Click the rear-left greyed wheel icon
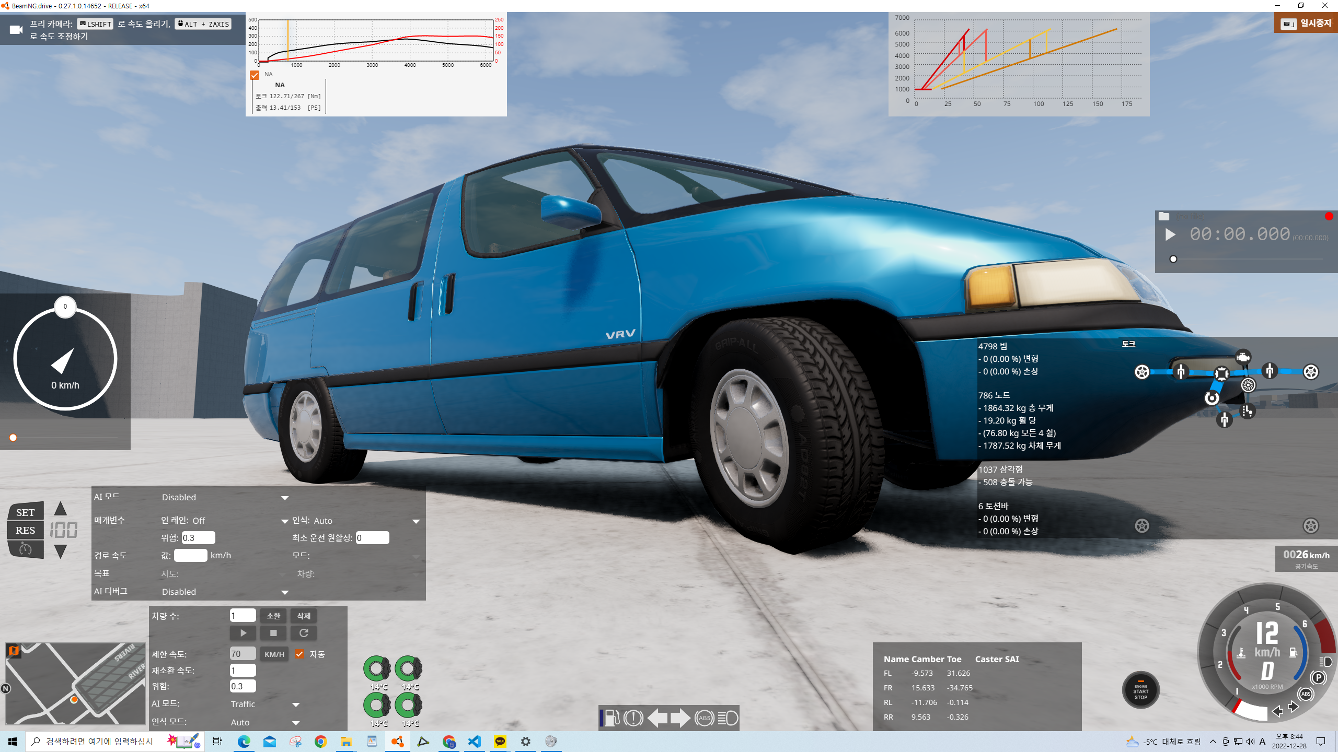Screen dimensions: 1338x752 (1142, 525)
